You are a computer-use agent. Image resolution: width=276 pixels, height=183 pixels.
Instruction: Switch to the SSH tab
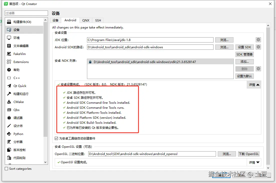click(98, 20)
